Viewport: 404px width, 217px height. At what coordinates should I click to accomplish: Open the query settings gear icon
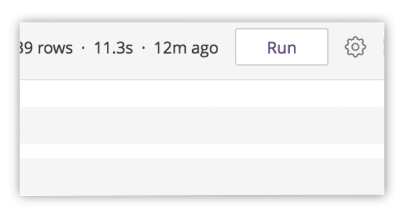click(356, 47)
